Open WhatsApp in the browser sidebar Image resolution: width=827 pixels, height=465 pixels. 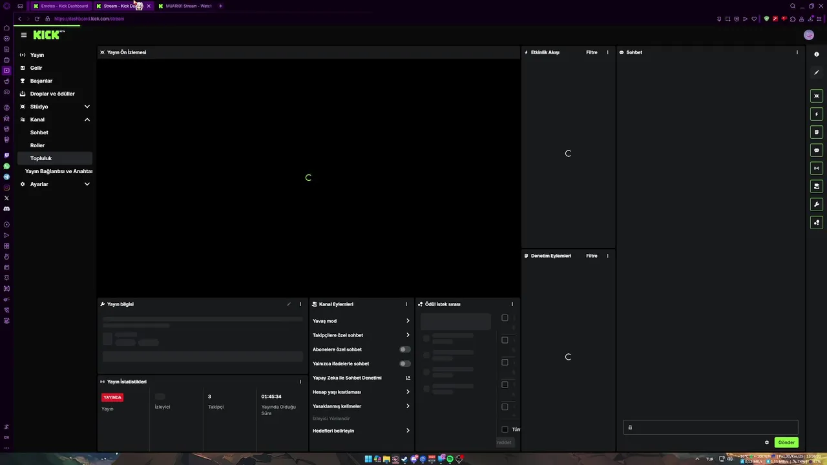6,166
